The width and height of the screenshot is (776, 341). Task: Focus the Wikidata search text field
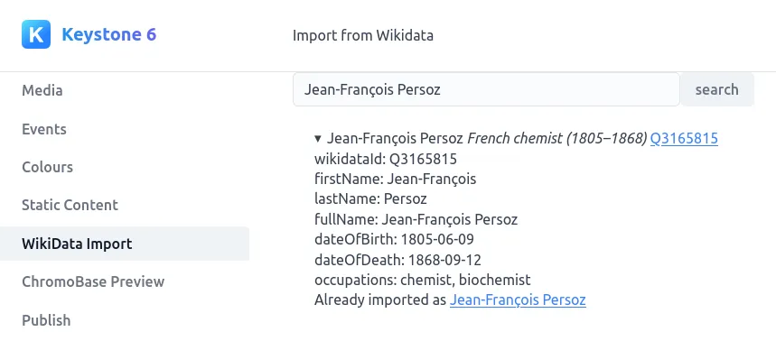tap(487, 89)
